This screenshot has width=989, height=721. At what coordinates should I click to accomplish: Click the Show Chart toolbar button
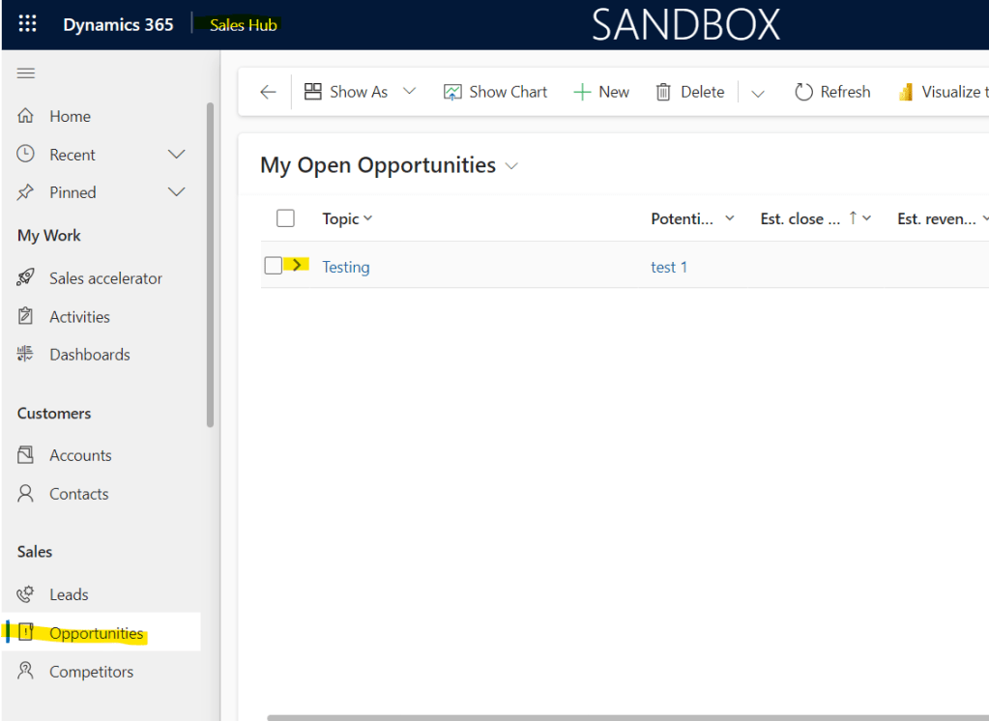[495, 92]
